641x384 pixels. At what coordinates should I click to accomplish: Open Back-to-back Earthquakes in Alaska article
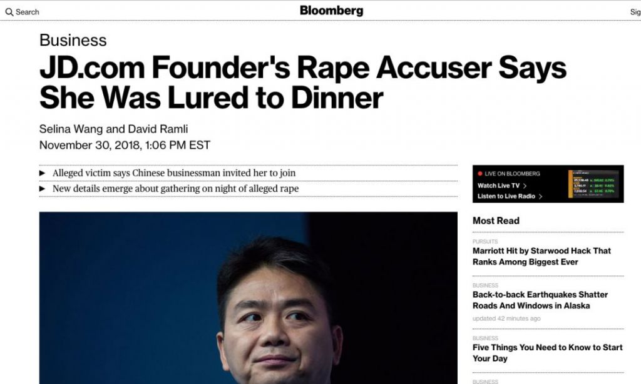(x=540, y=300)
